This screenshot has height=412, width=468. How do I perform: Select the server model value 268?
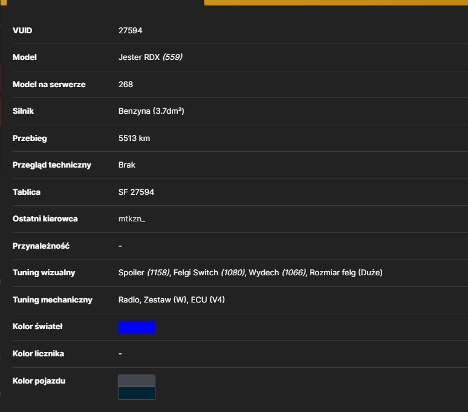coord(126,84)
